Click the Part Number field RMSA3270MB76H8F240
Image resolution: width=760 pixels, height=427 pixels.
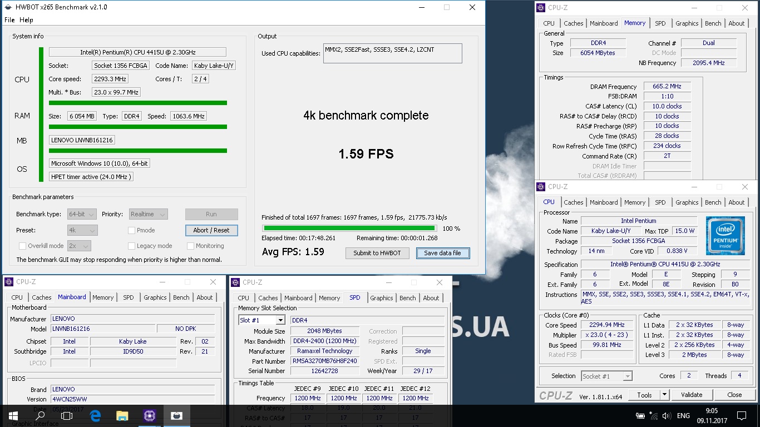coord(325,361)
